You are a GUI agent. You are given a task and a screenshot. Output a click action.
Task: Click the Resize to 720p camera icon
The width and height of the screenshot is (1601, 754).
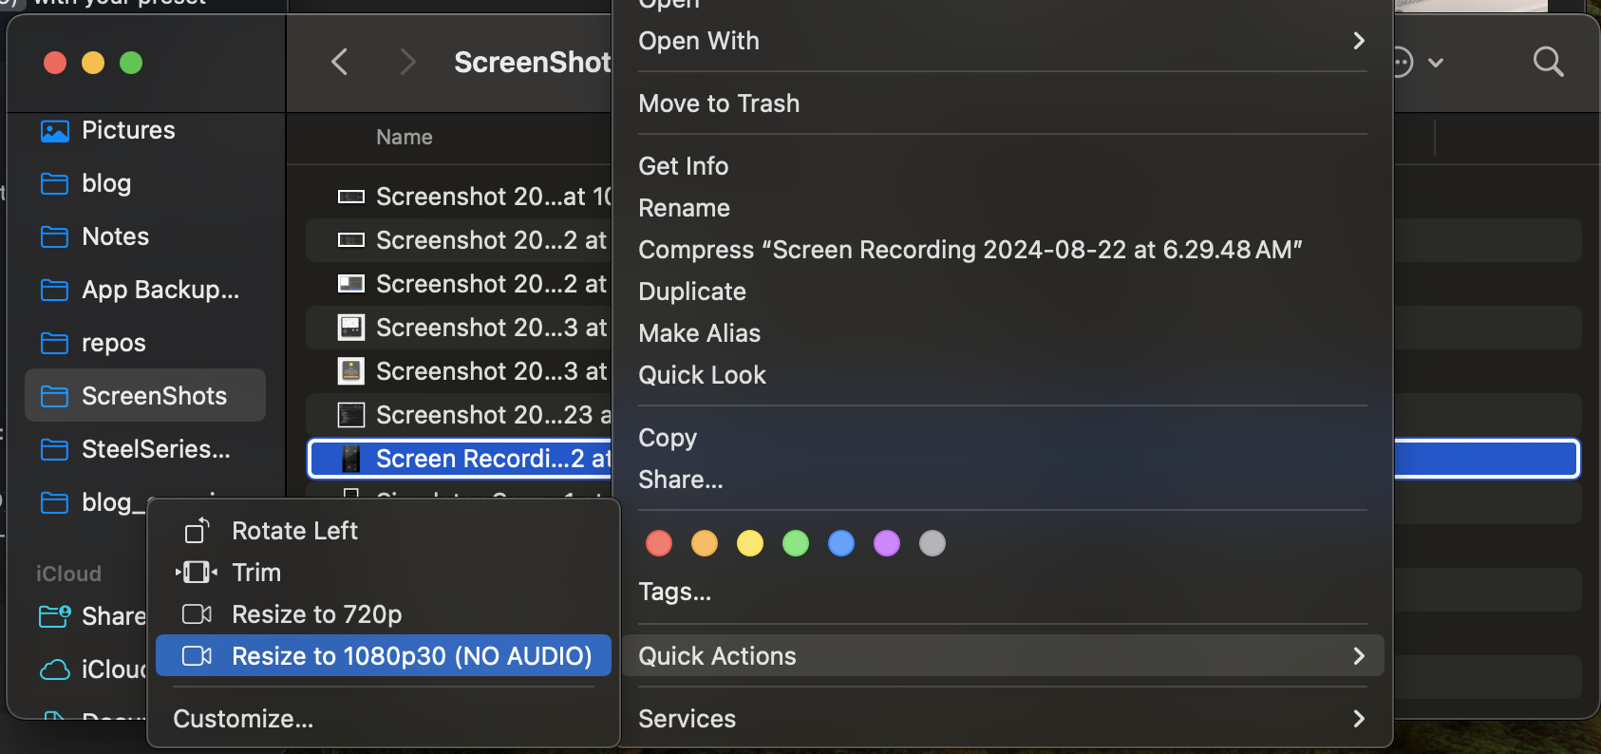click(x=197, y=614)
